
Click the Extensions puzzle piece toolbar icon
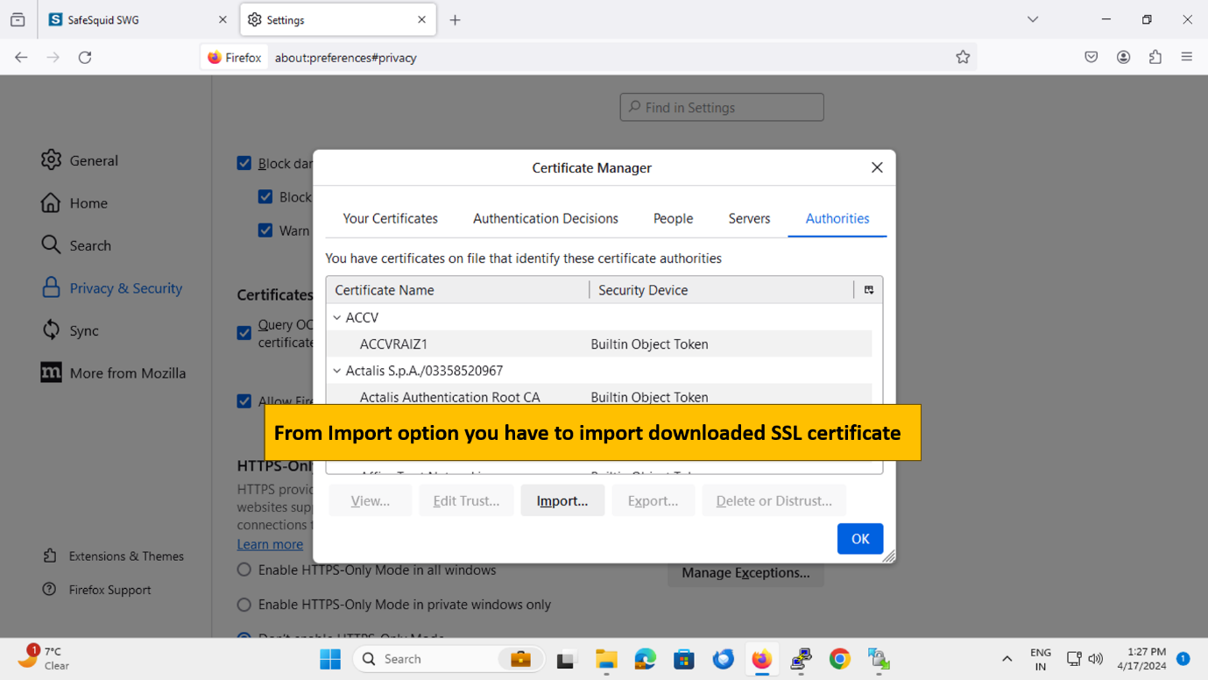click(x=1155, y=57)
